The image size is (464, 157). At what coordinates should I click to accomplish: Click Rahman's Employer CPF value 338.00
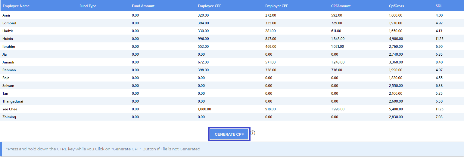[270, 70]
